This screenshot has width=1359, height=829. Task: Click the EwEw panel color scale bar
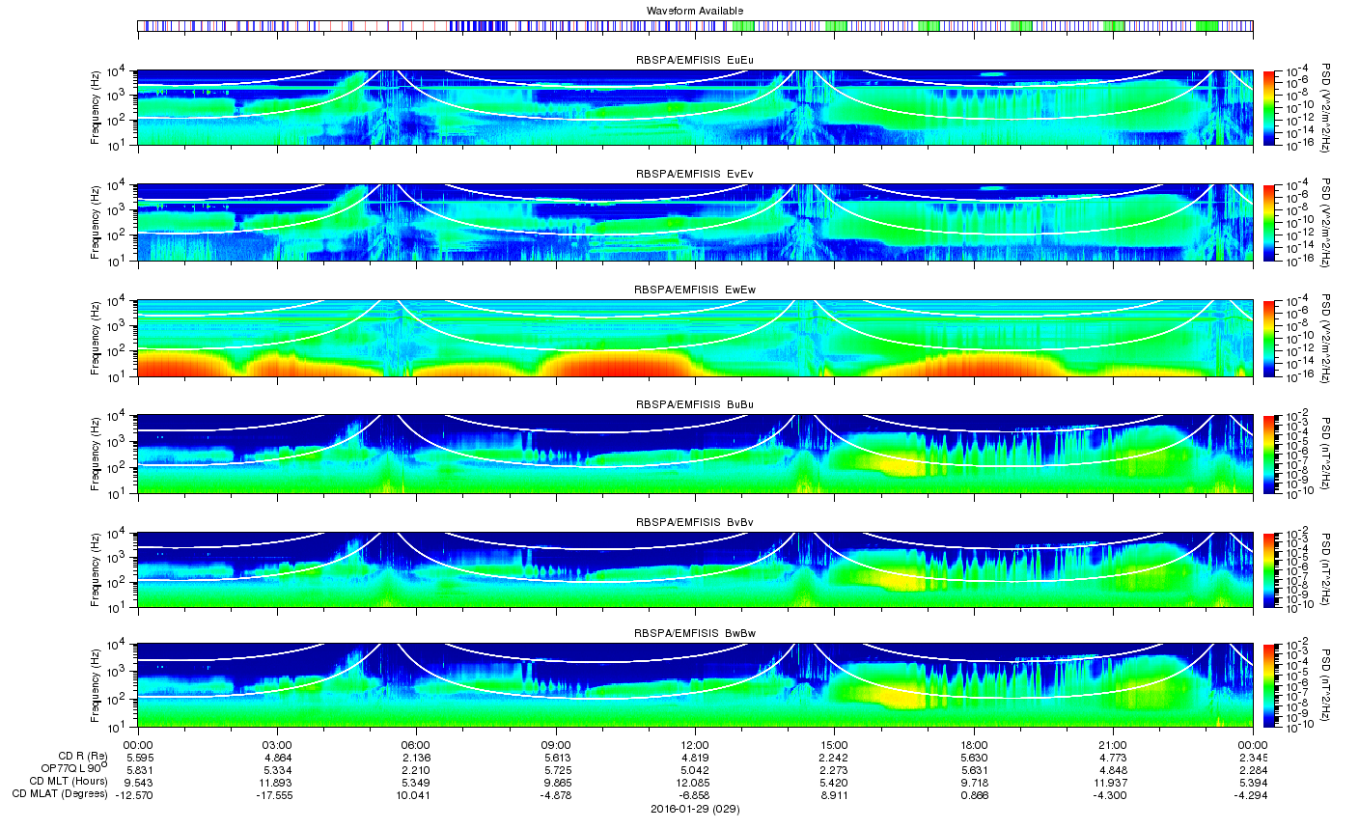[x=1270, y=338]
